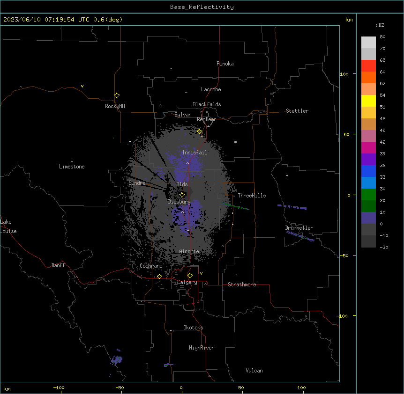Click the Cochrane label
404x394 pixels.
pos(151,266)
